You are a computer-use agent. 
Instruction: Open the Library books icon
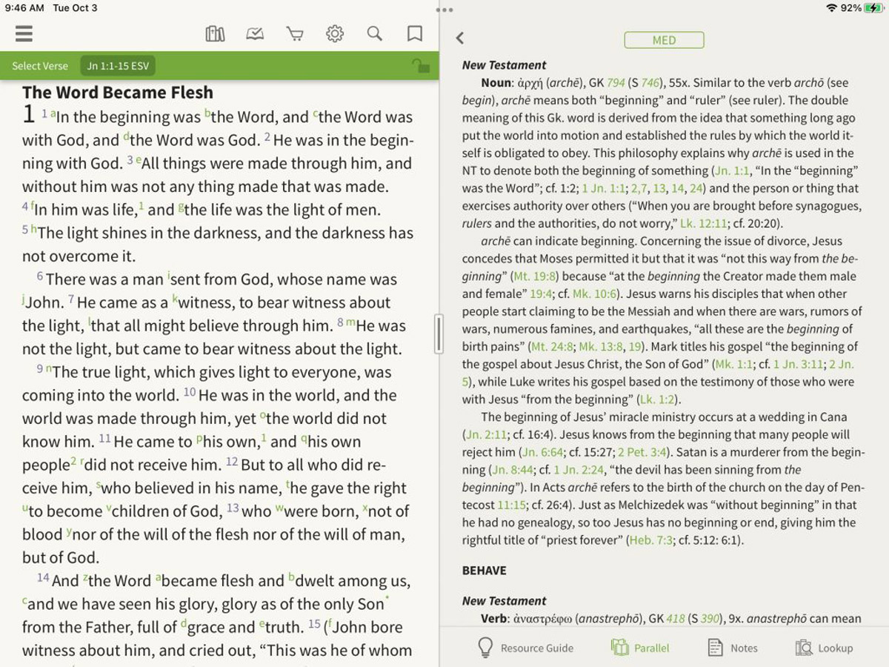click(215, 34)
